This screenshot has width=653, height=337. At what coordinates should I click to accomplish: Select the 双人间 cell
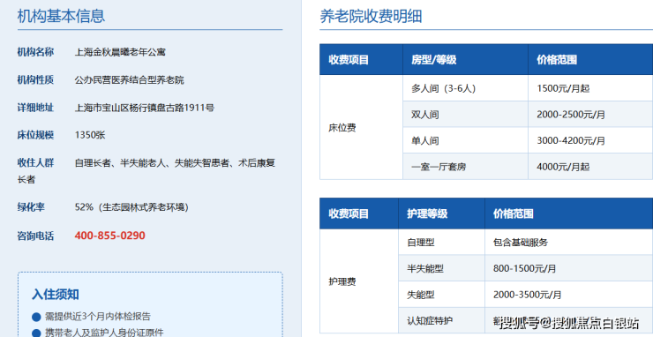pyautogui.click(x=465, y=114)
